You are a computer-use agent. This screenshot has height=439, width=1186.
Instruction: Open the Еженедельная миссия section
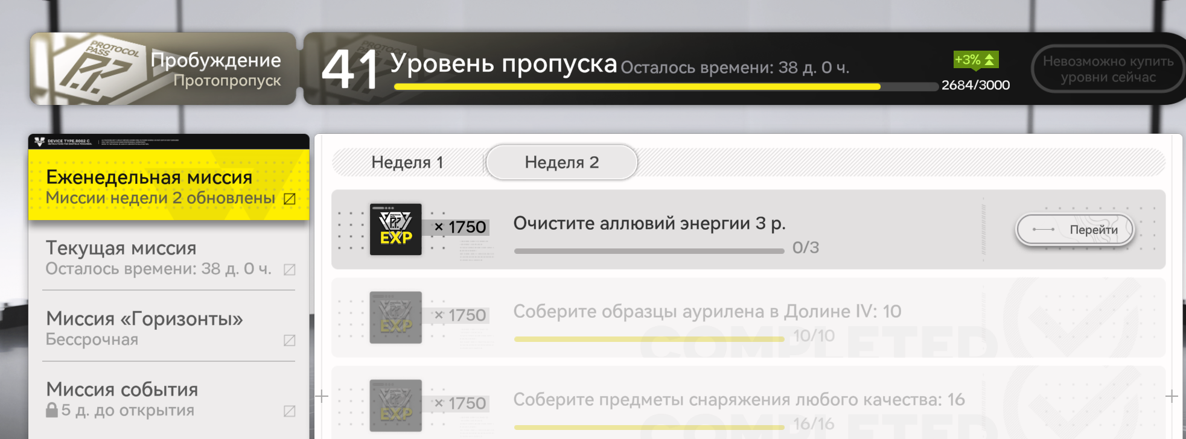(x=169, y=185)
